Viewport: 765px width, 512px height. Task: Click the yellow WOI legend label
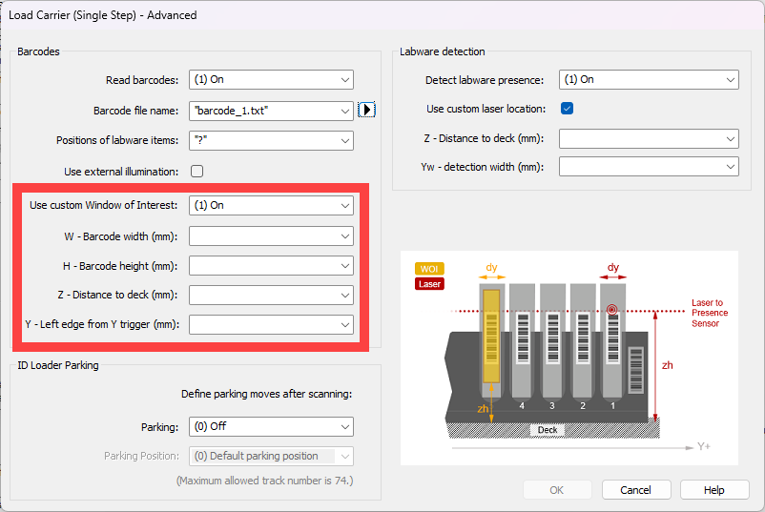428,269
